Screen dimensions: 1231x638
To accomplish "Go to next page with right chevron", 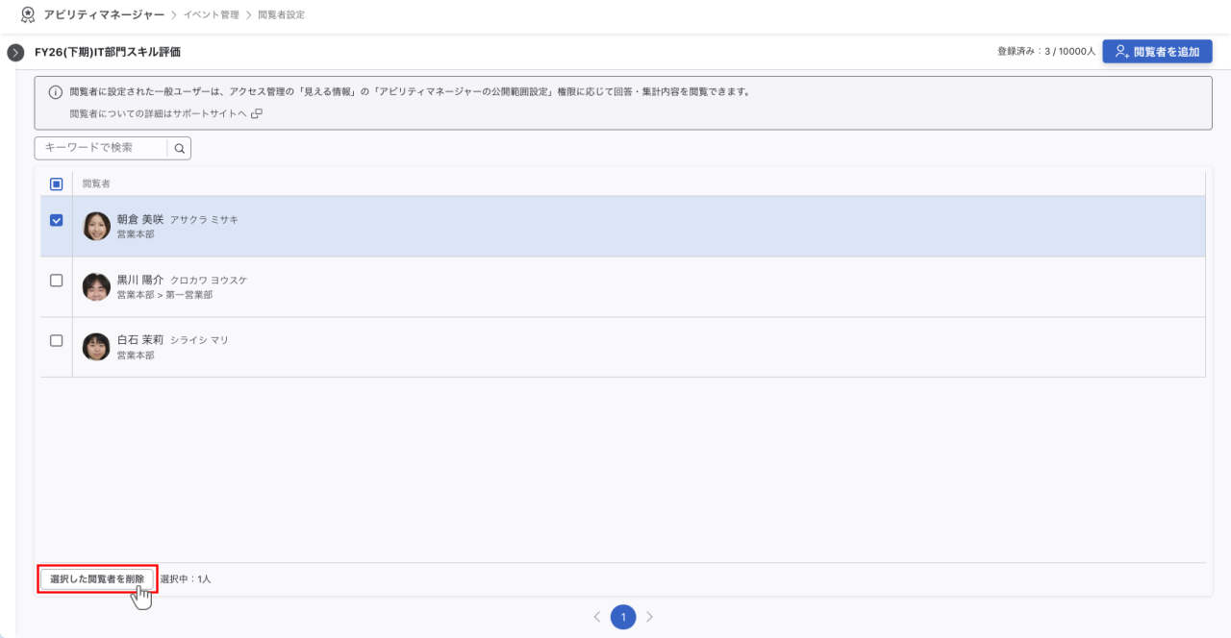I will [x=649, y=617].
